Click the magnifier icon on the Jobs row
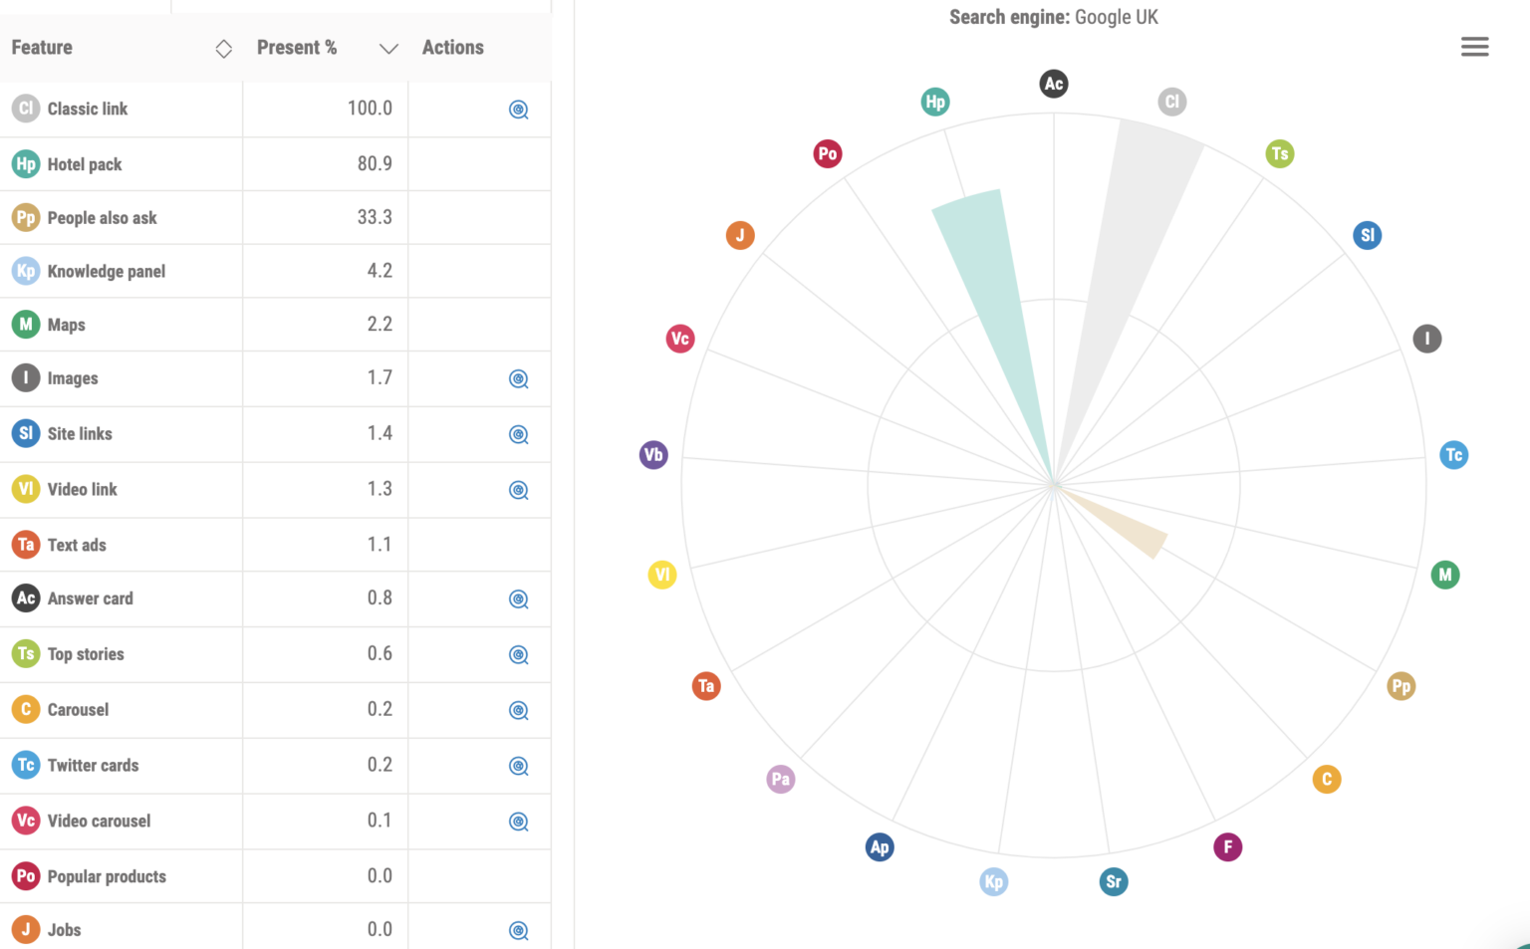This screenshot has height=949, width=1530. click(518, 930)
